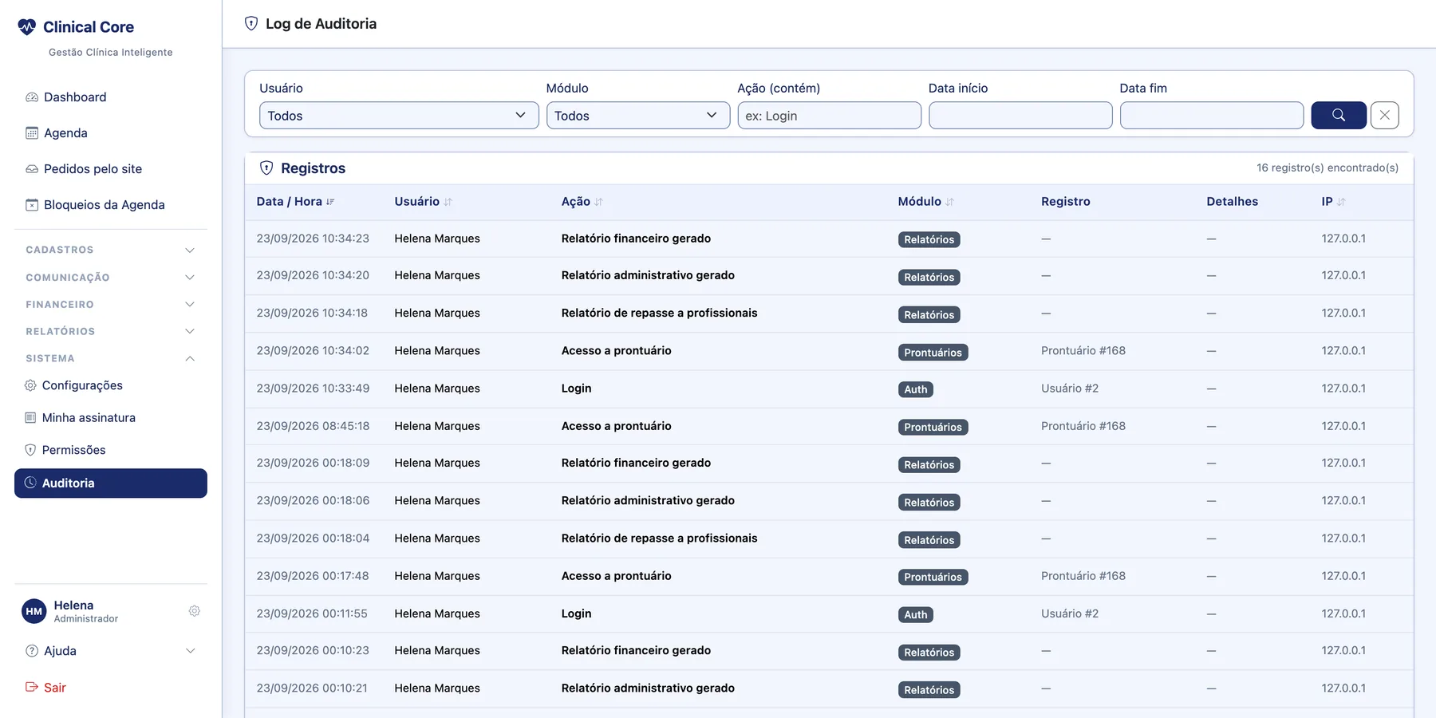Click Prontuário #168 in 08:45:18 row
The image size is (1436, 718).
click(1083, 426)
